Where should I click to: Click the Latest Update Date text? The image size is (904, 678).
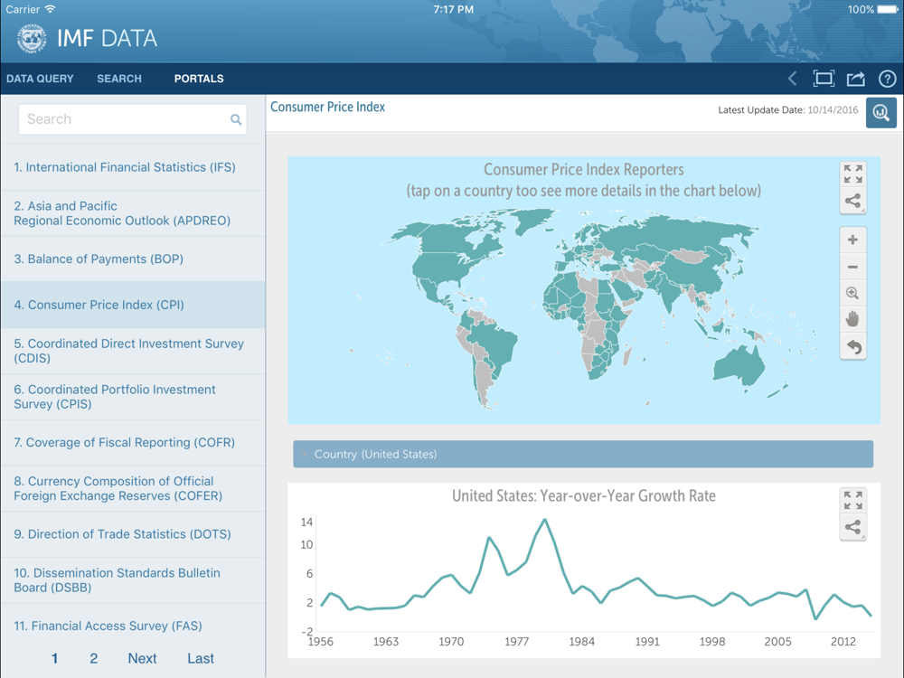[x=787, y=110]
